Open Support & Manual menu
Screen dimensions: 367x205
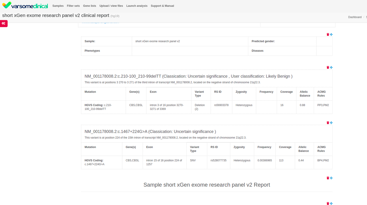pyautogui.click(x=162, y=6)
